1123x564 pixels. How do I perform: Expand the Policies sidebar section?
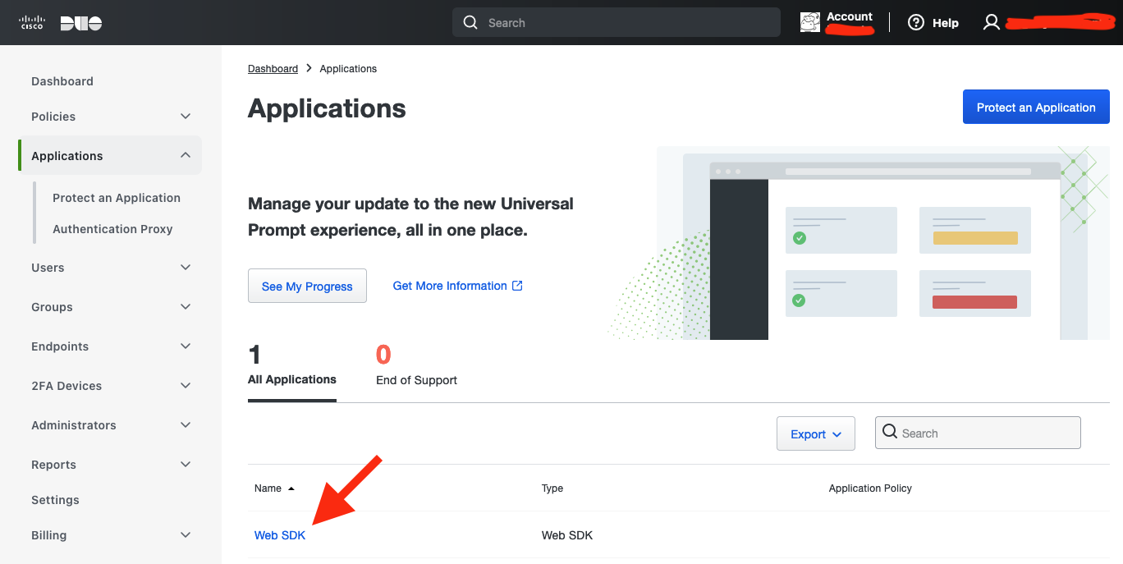186,117
